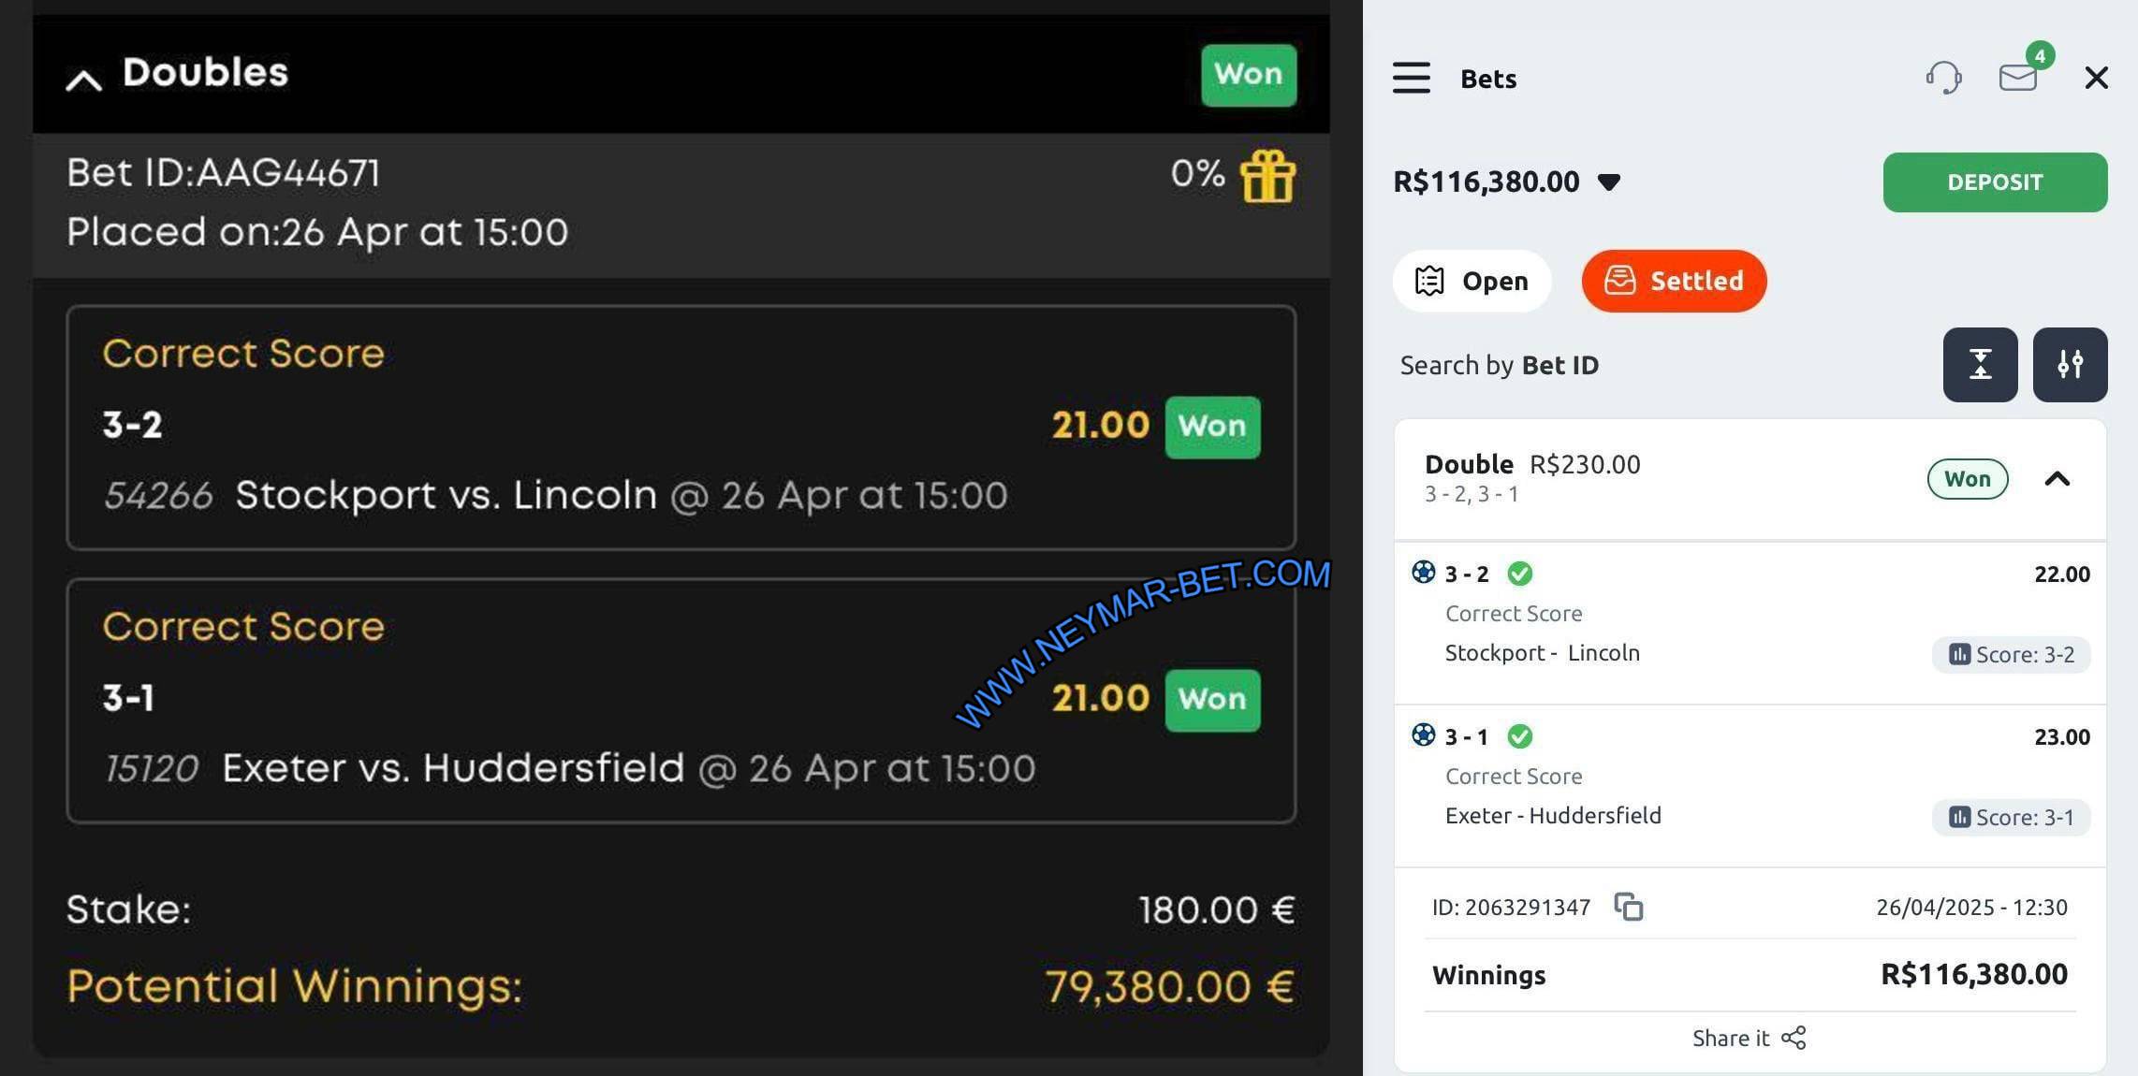The width and height of the screenshot is (2138, 1076).
Task: Open the messages envelope icon
Action: coord(2017,78)
